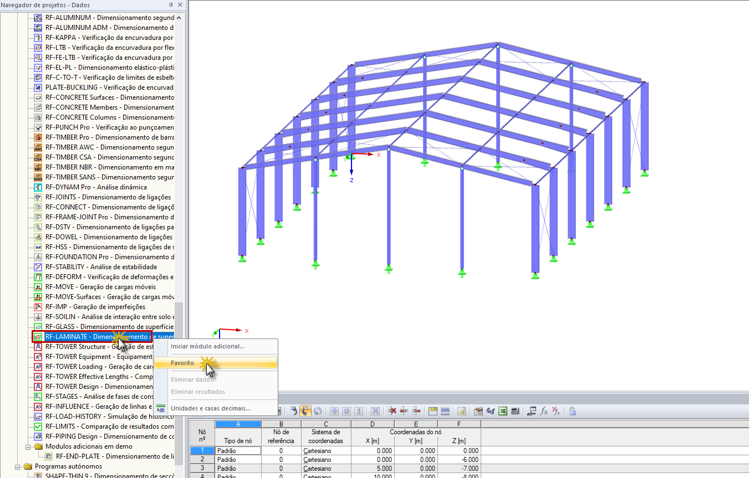749x478 pixels.
Task: Select RF-DOWEL module in the tree
Action: point(110,237)
